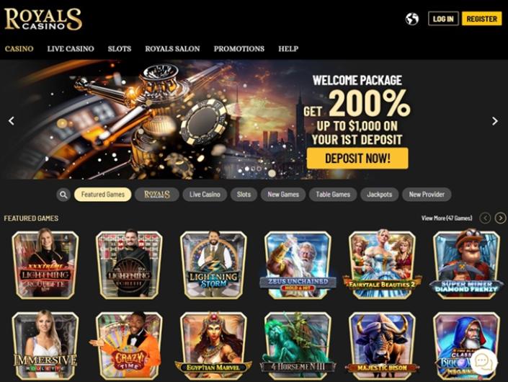Select the Featured Games filter pill

tap(103, 195)
